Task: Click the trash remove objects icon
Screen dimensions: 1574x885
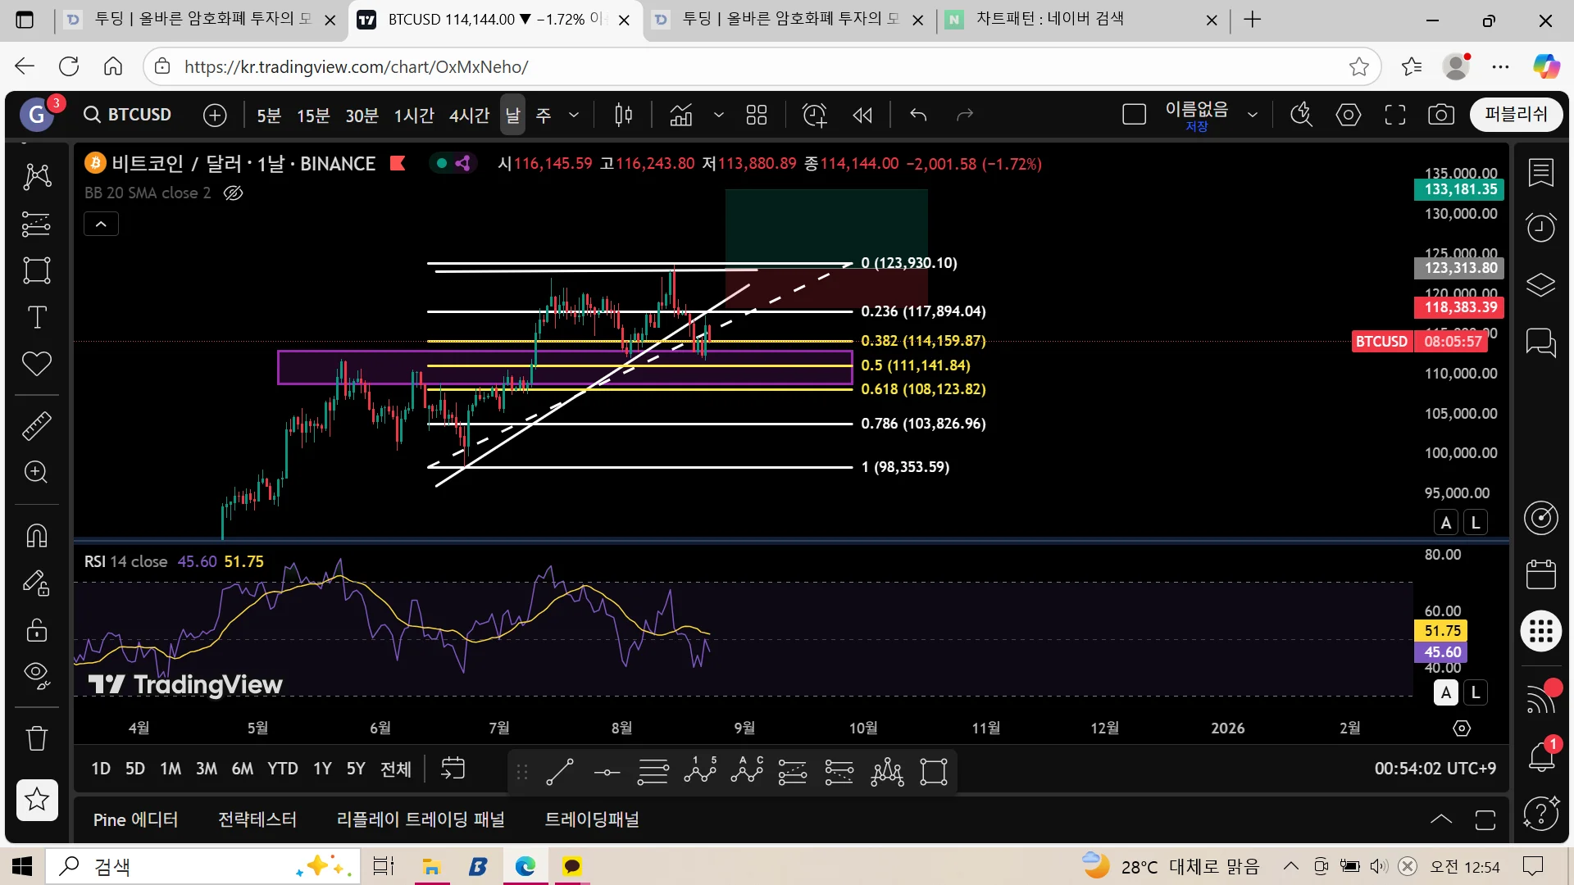Action: 36,738
